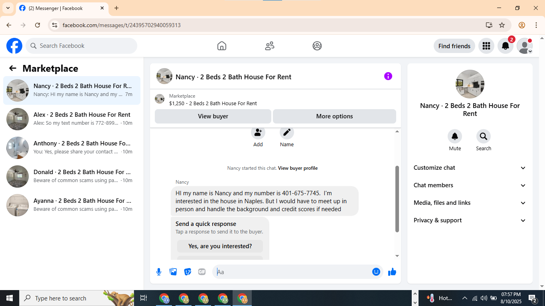Open the $1,250 Marketplace listing link
Viewport: 545px width, 306px height.
pos(213,103)
